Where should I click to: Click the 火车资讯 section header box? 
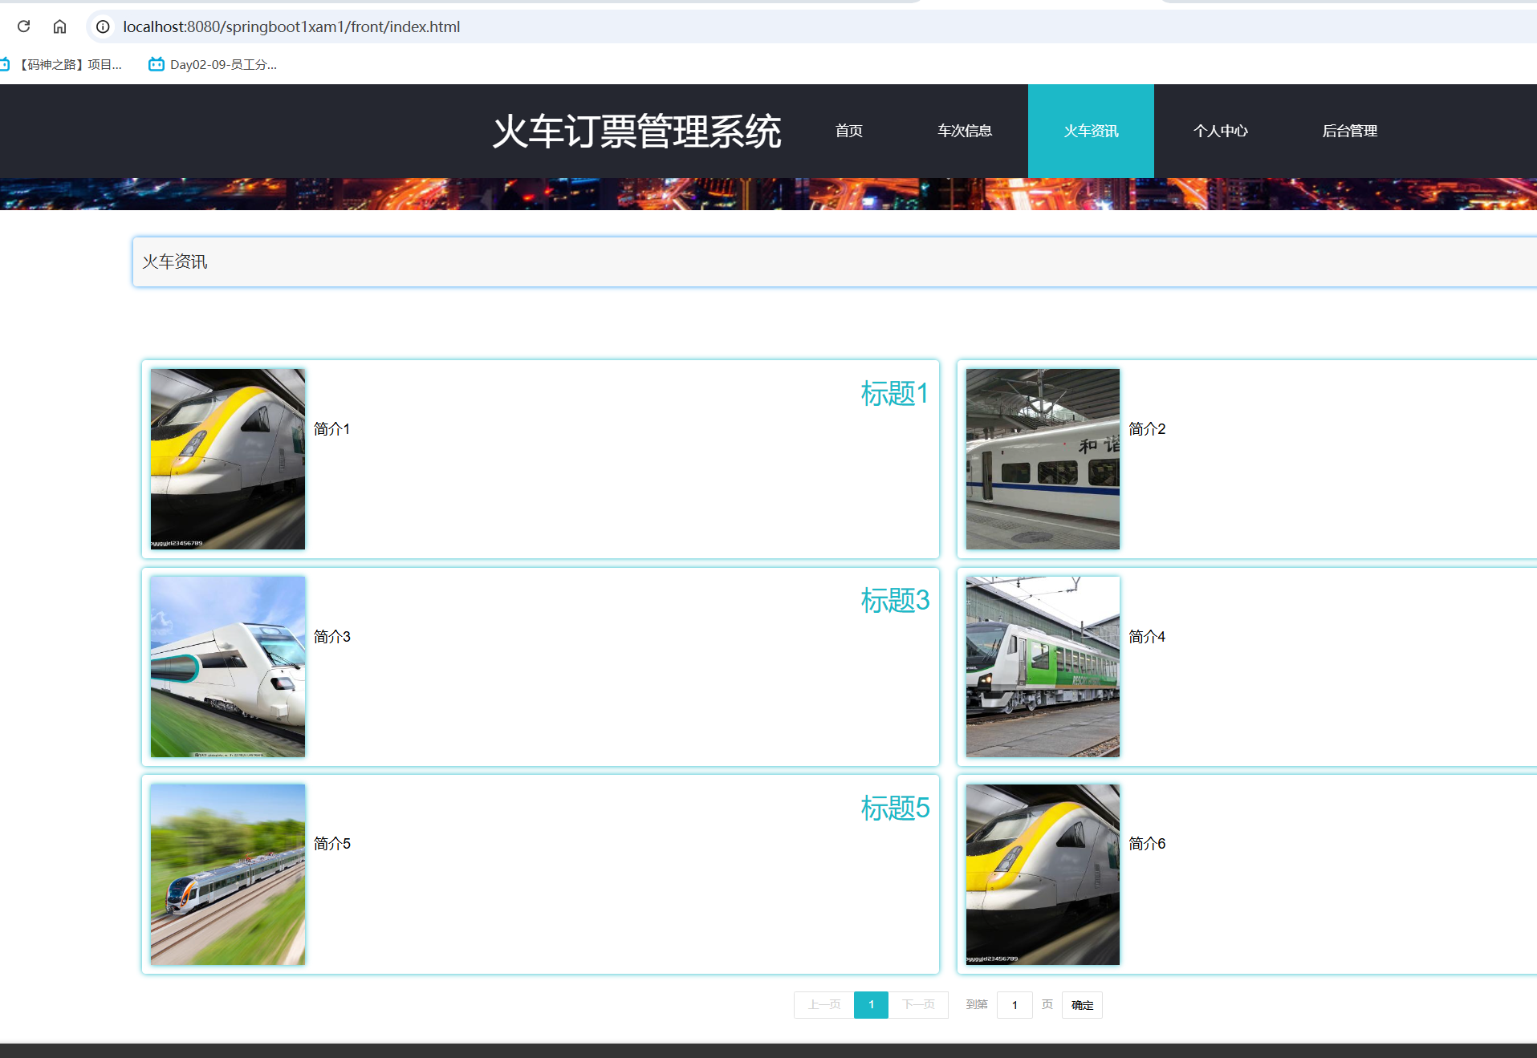tap(835, 261)
